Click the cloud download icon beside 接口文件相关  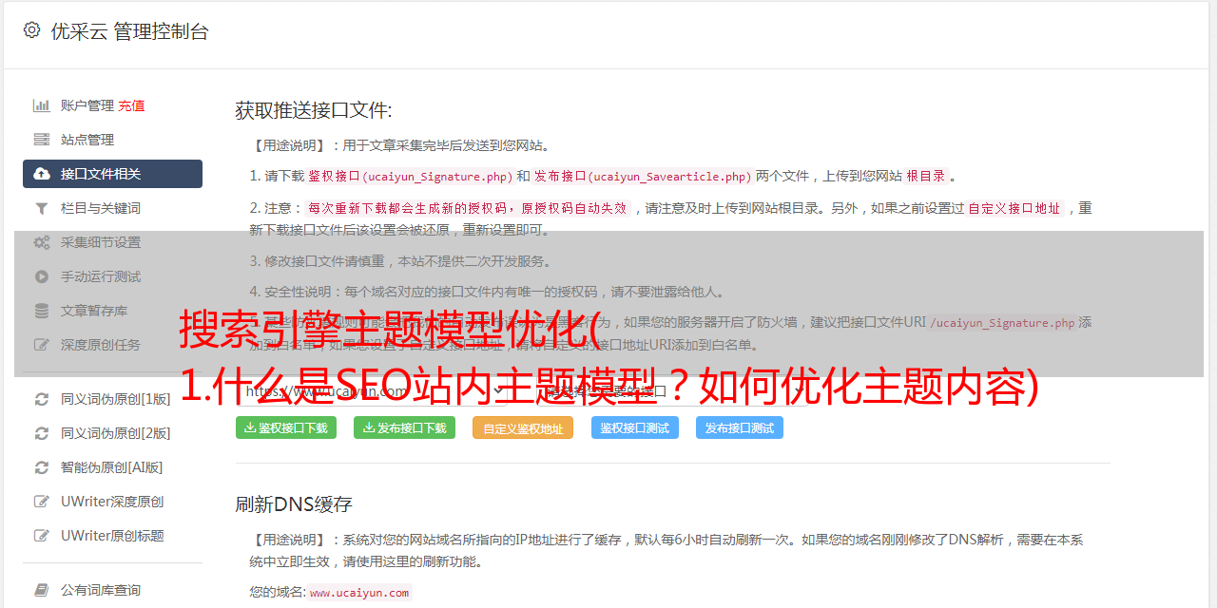click(x=42, y=174)
